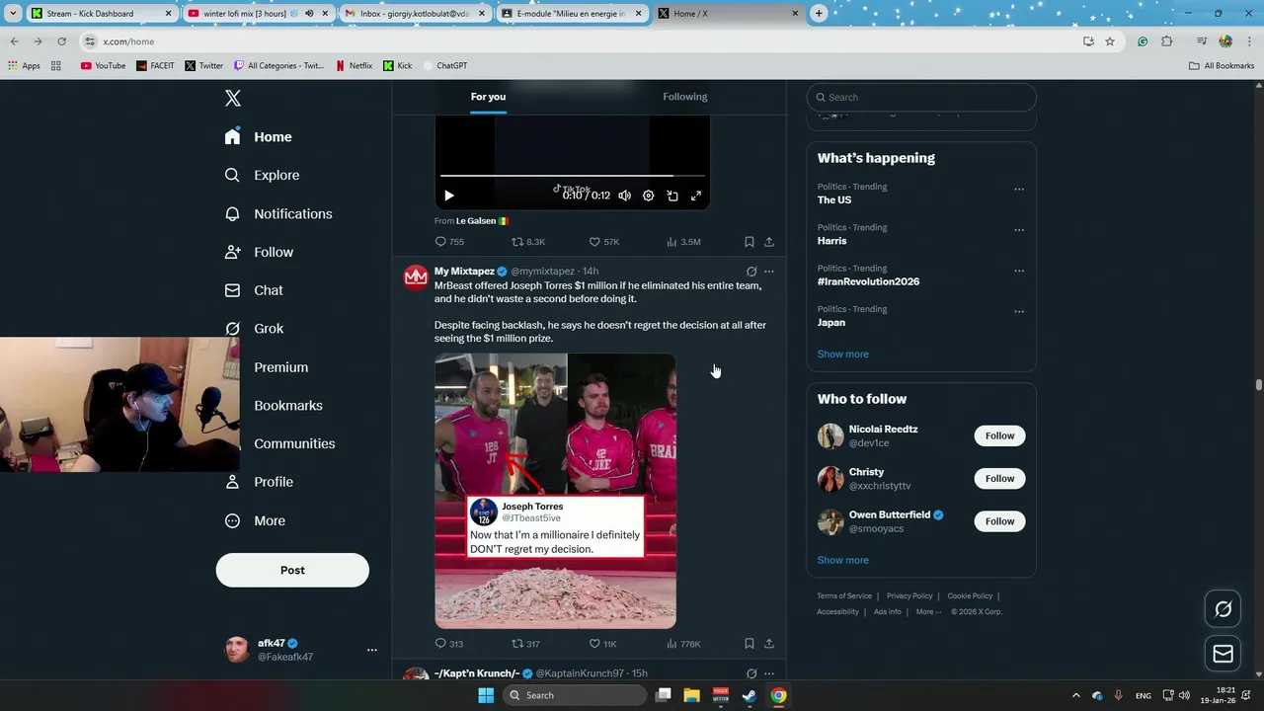Show more trends in What's happening
The image size is (1264, 711).
tap(842, 355)
